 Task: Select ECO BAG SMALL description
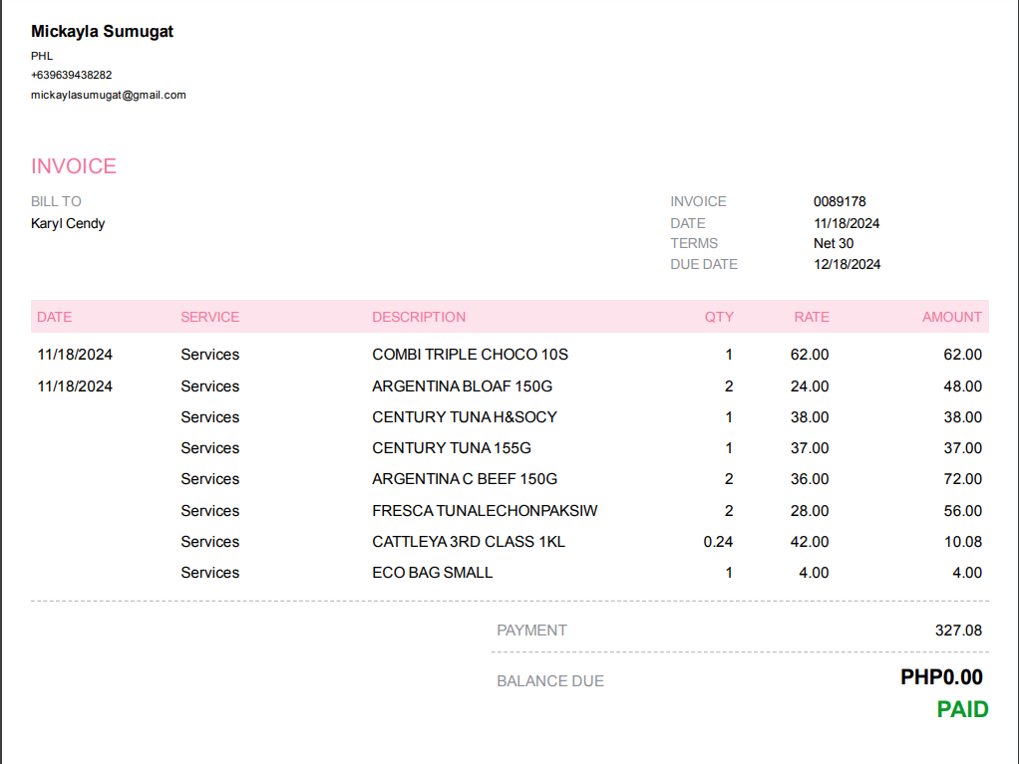432,573
